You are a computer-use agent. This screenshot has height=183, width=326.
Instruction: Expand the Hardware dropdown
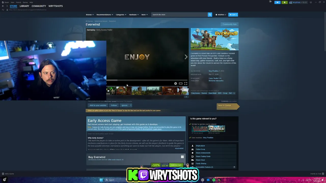tap(134, 14)
